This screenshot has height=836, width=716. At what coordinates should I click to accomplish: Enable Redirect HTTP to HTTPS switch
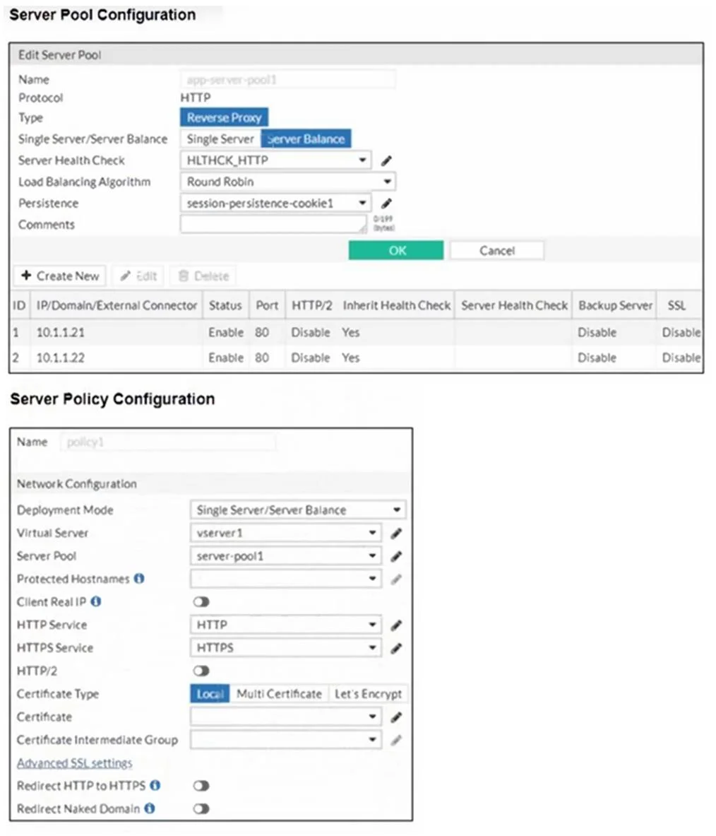pyautogui.click(x=201, y=786)
